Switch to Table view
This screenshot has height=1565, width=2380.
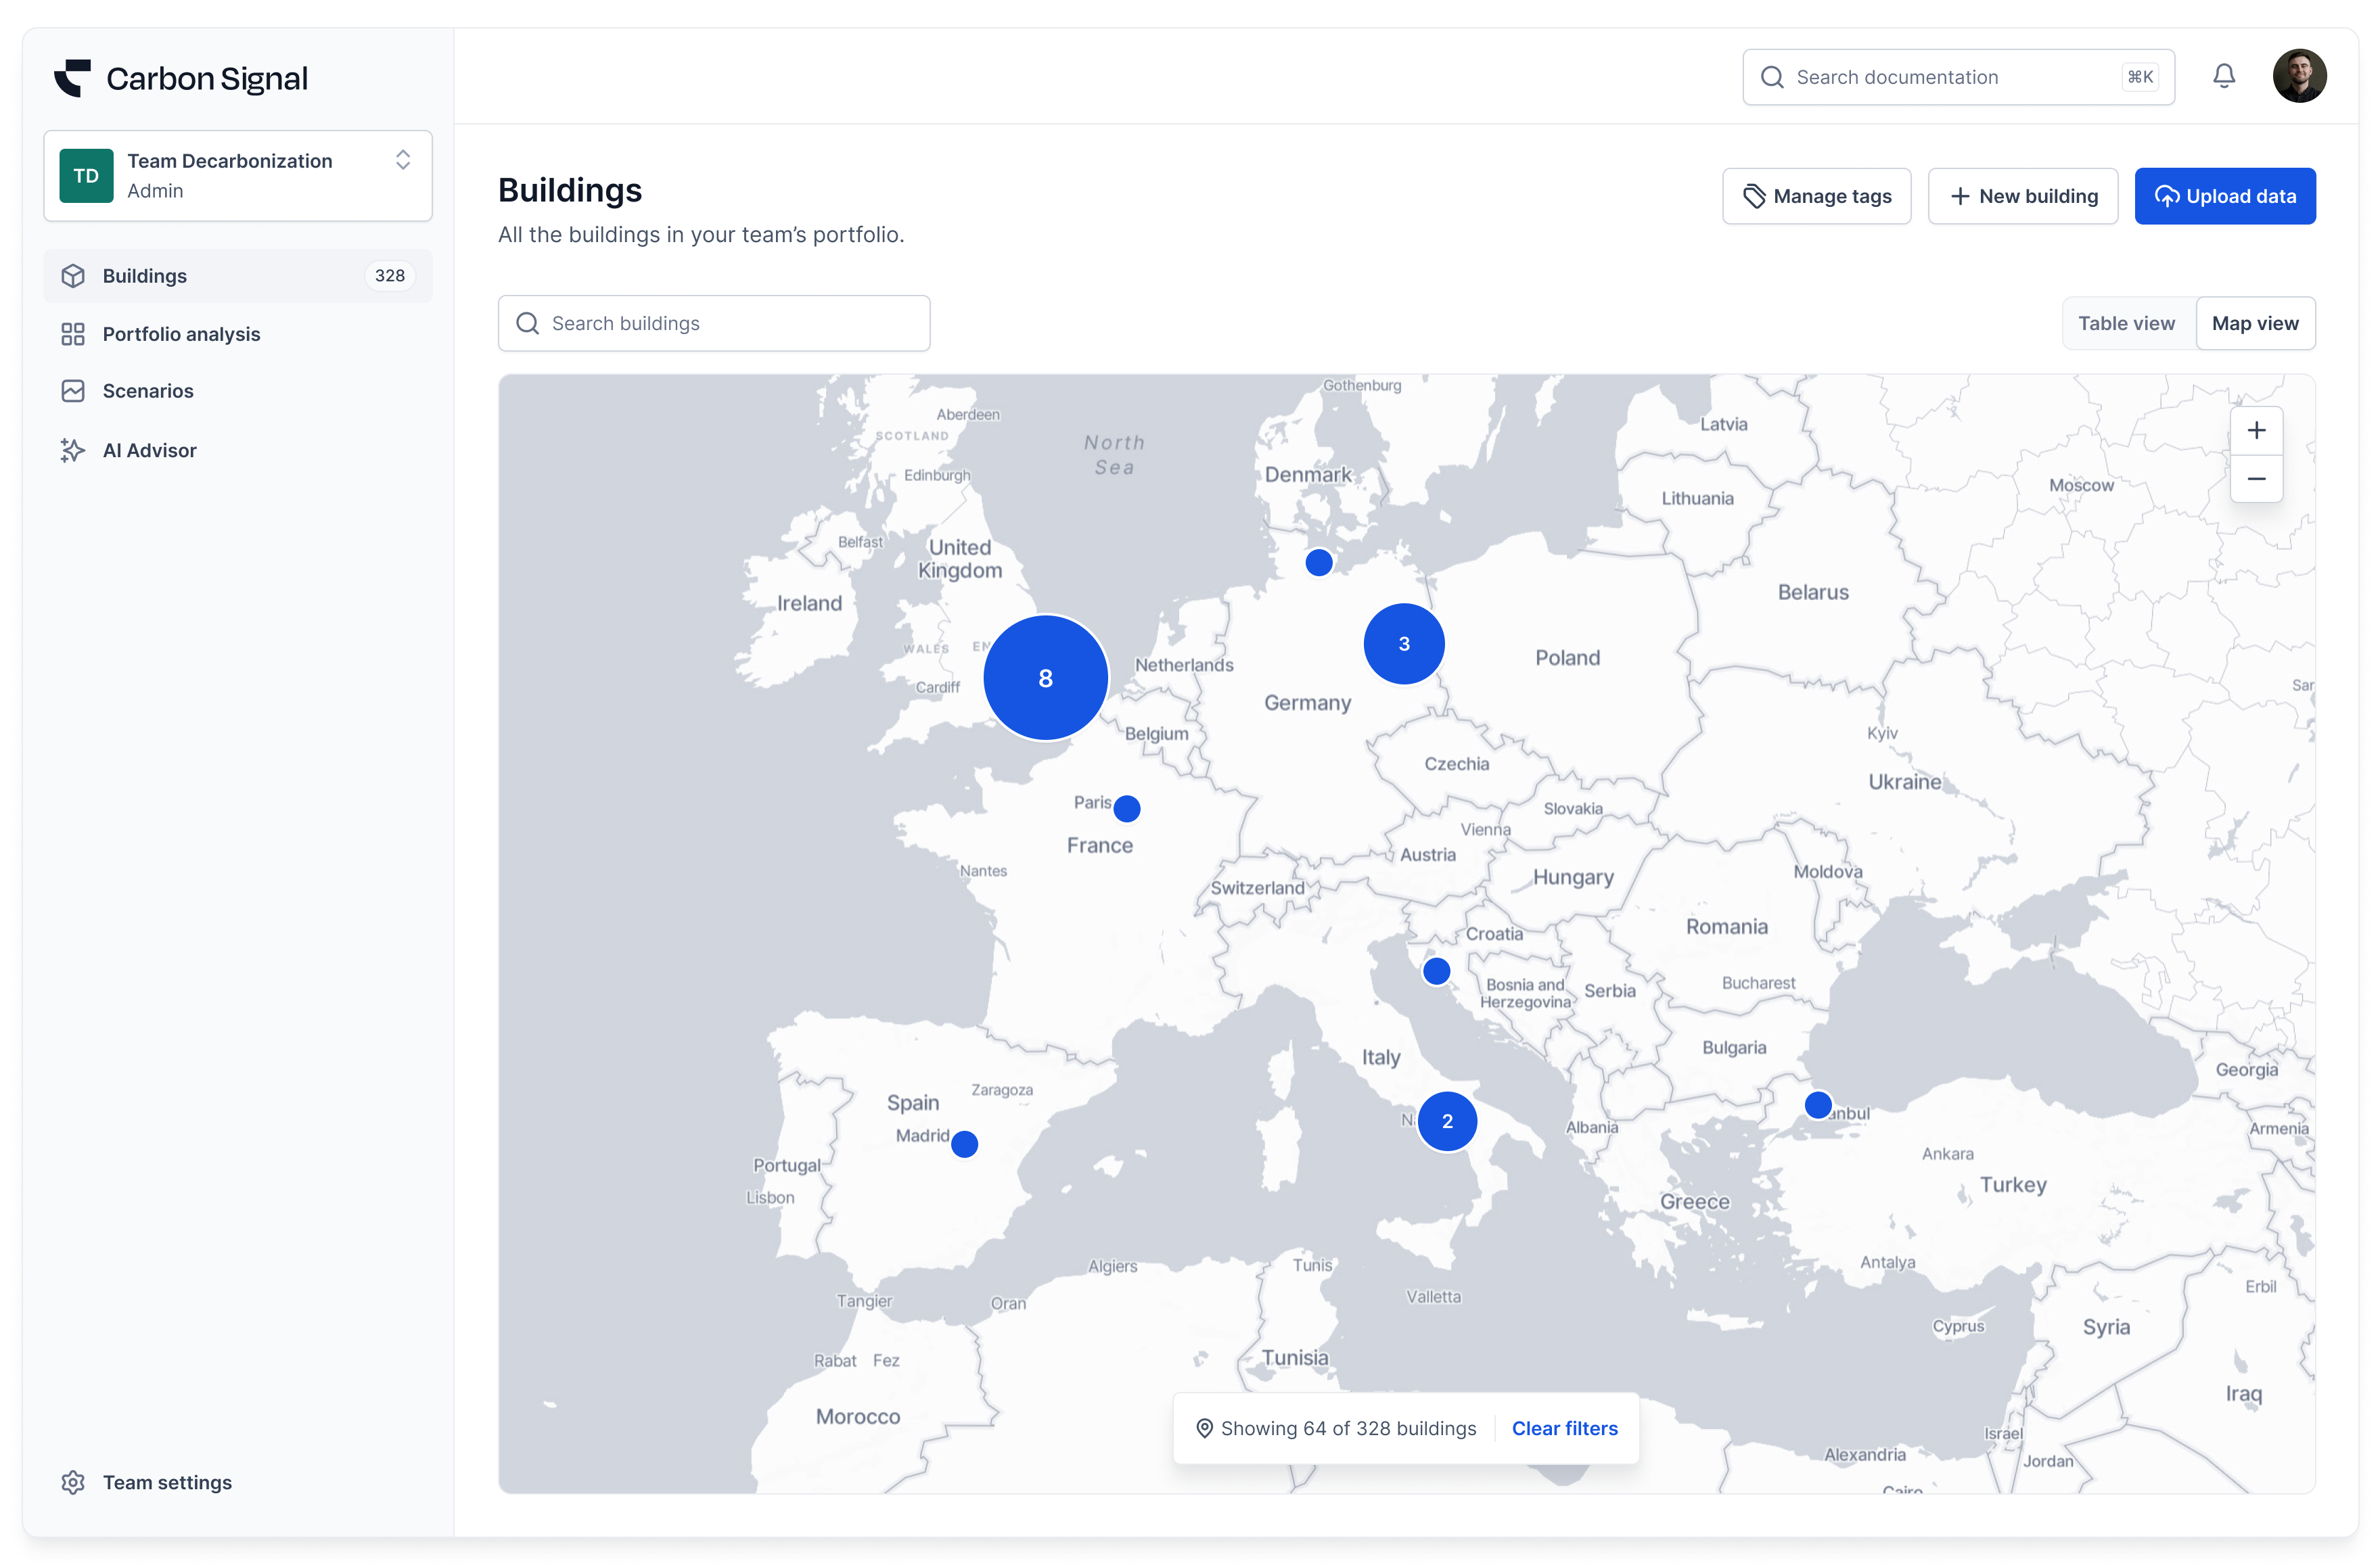[2126, 323]
